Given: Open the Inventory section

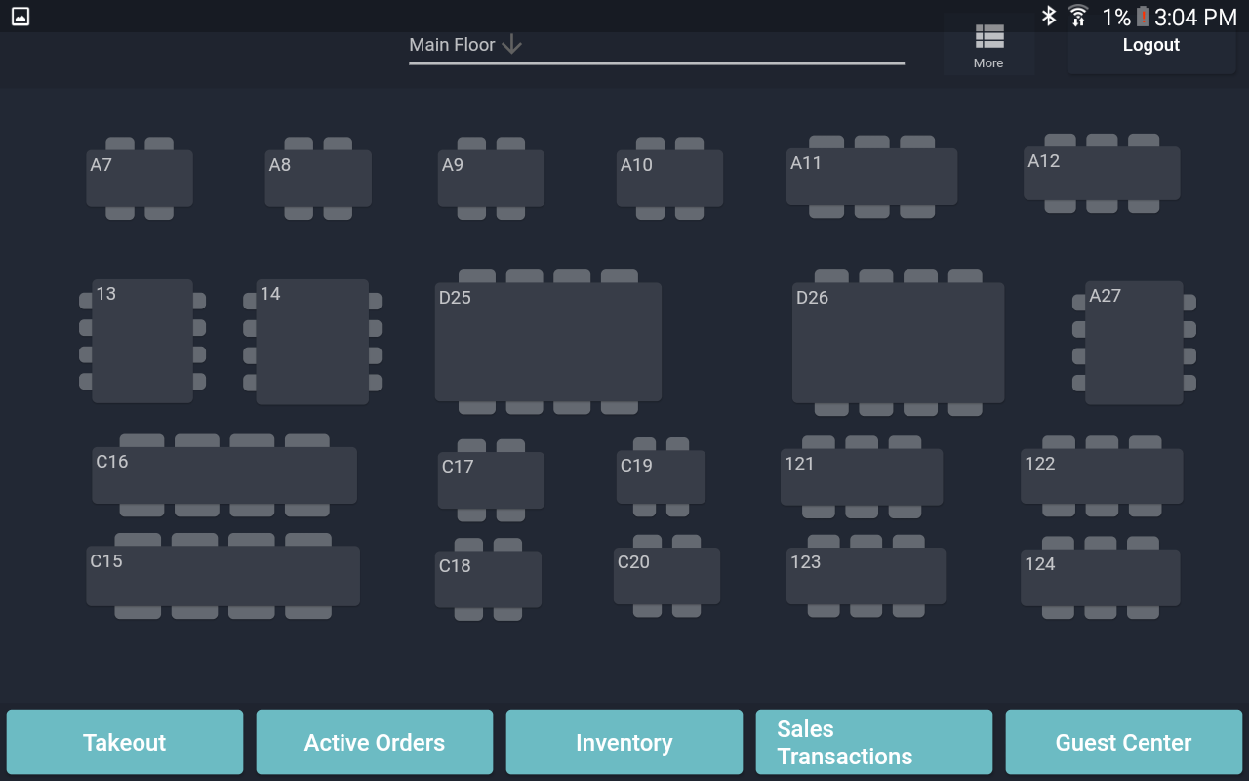Looking at the screenshot, I should pyautogui.click(x=624, y=742).
